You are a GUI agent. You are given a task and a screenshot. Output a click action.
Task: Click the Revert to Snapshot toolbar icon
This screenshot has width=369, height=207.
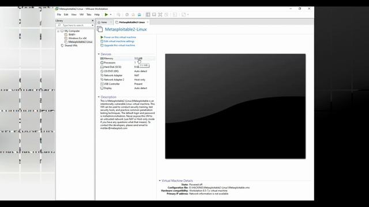tap(133, 14)
